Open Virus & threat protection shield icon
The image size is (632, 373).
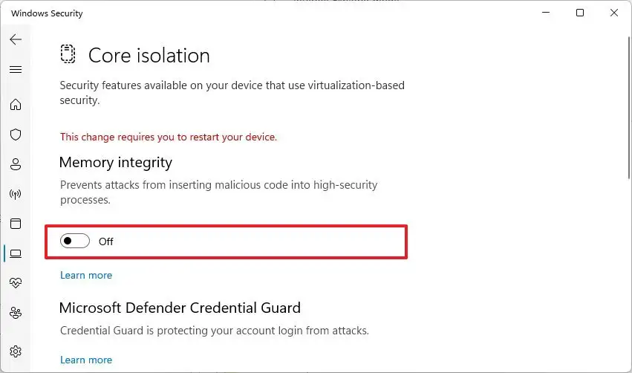[16, 134]
